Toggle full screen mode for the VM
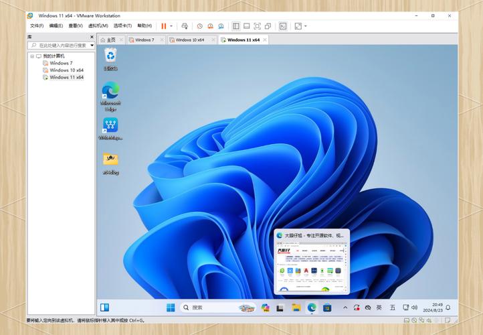The width and height of the screenshot is (483, 335). coord(257,26)
